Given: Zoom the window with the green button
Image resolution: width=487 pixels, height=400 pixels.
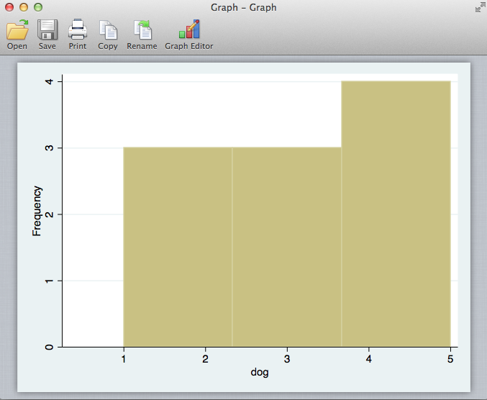Looking at the screenshot, I should [x=37, y=7].
